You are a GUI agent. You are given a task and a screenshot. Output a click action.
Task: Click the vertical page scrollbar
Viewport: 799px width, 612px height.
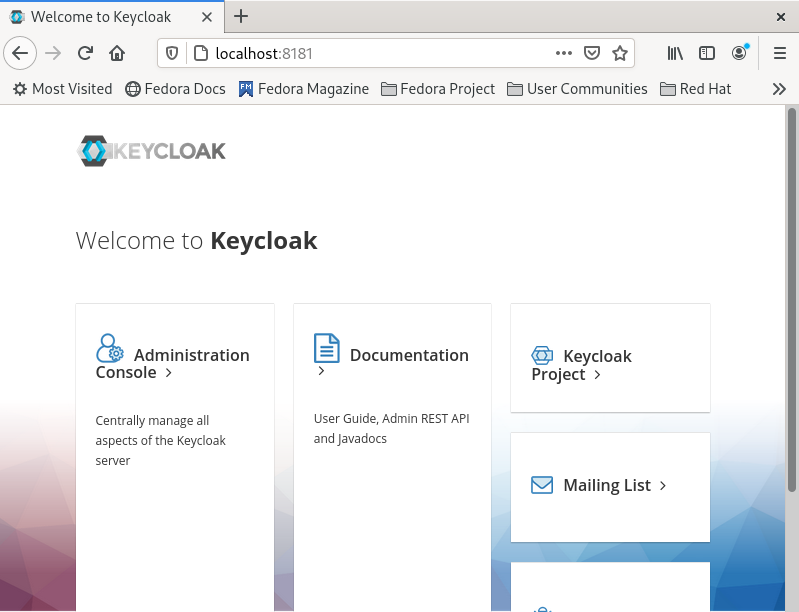791,300
